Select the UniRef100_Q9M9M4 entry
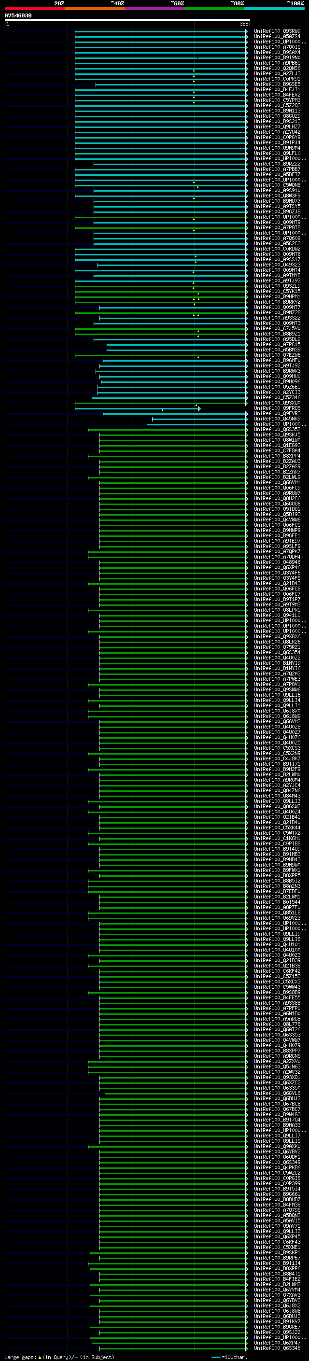The image size is (309, 1361). [x=277, y=148]
